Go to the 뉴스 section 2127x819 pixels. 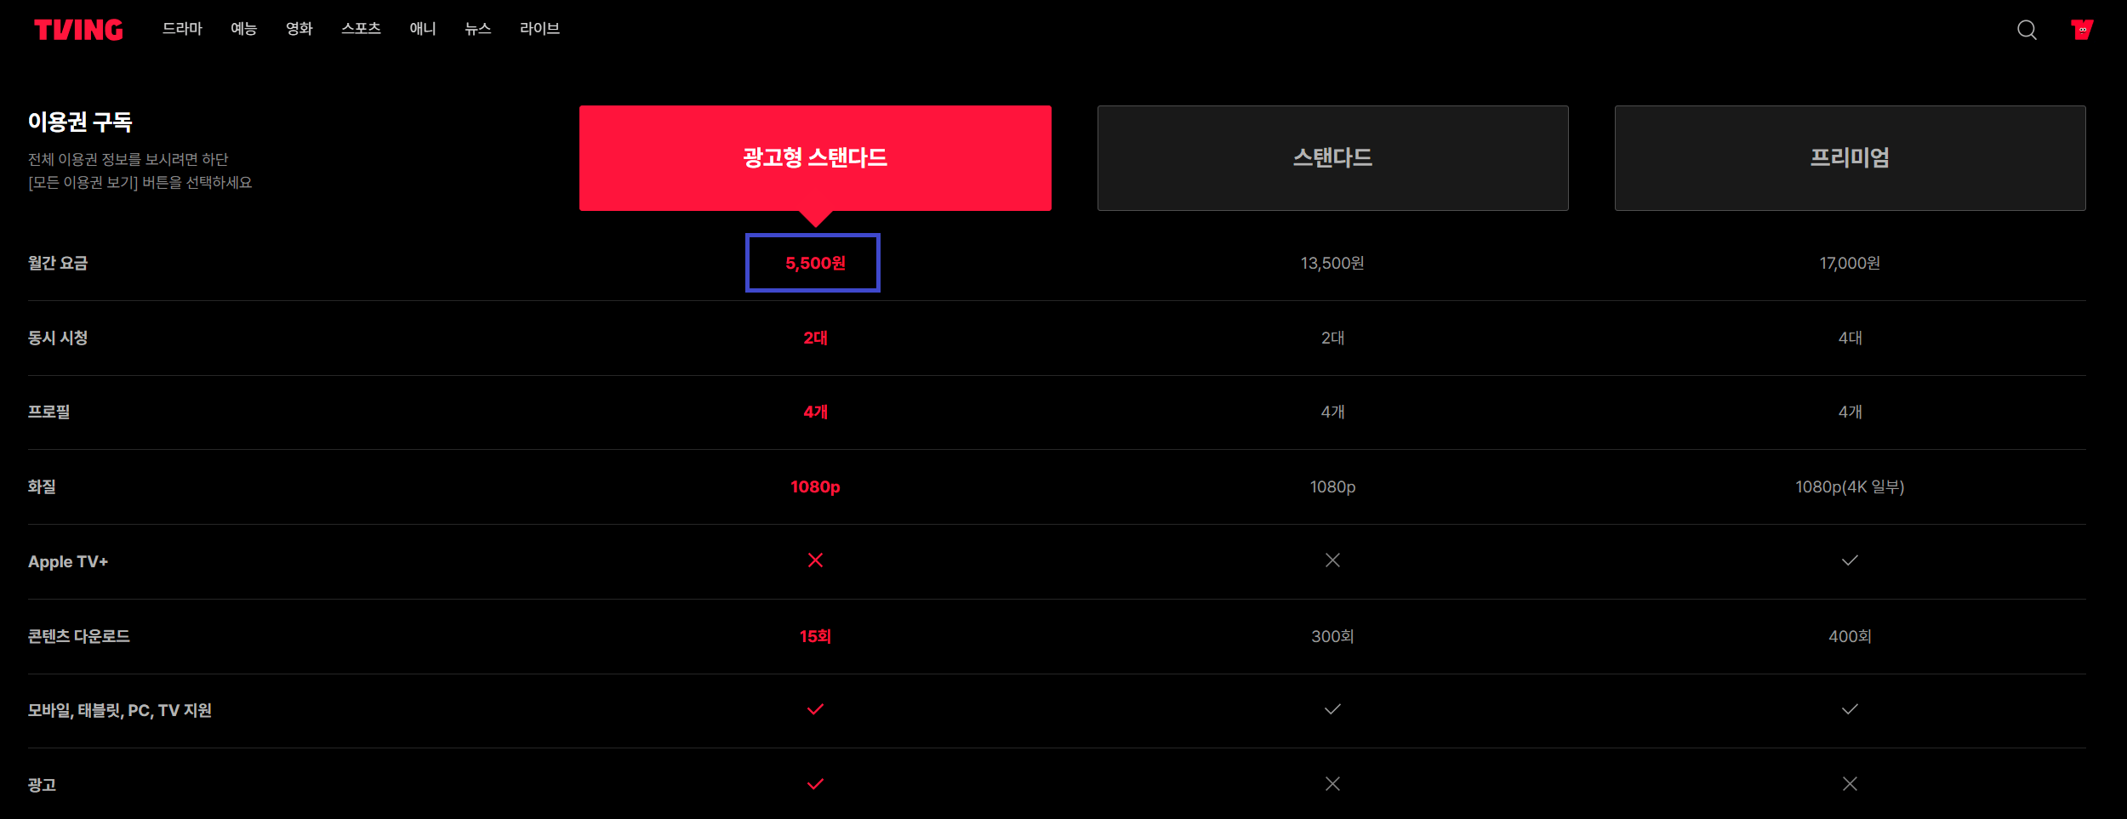click(x=478, y=29)
